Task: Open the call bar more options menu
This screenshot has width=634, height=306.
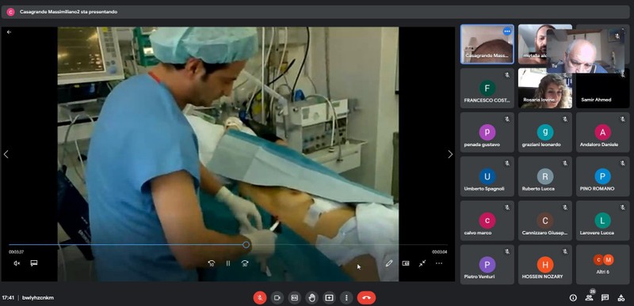Action: (346, 298)
